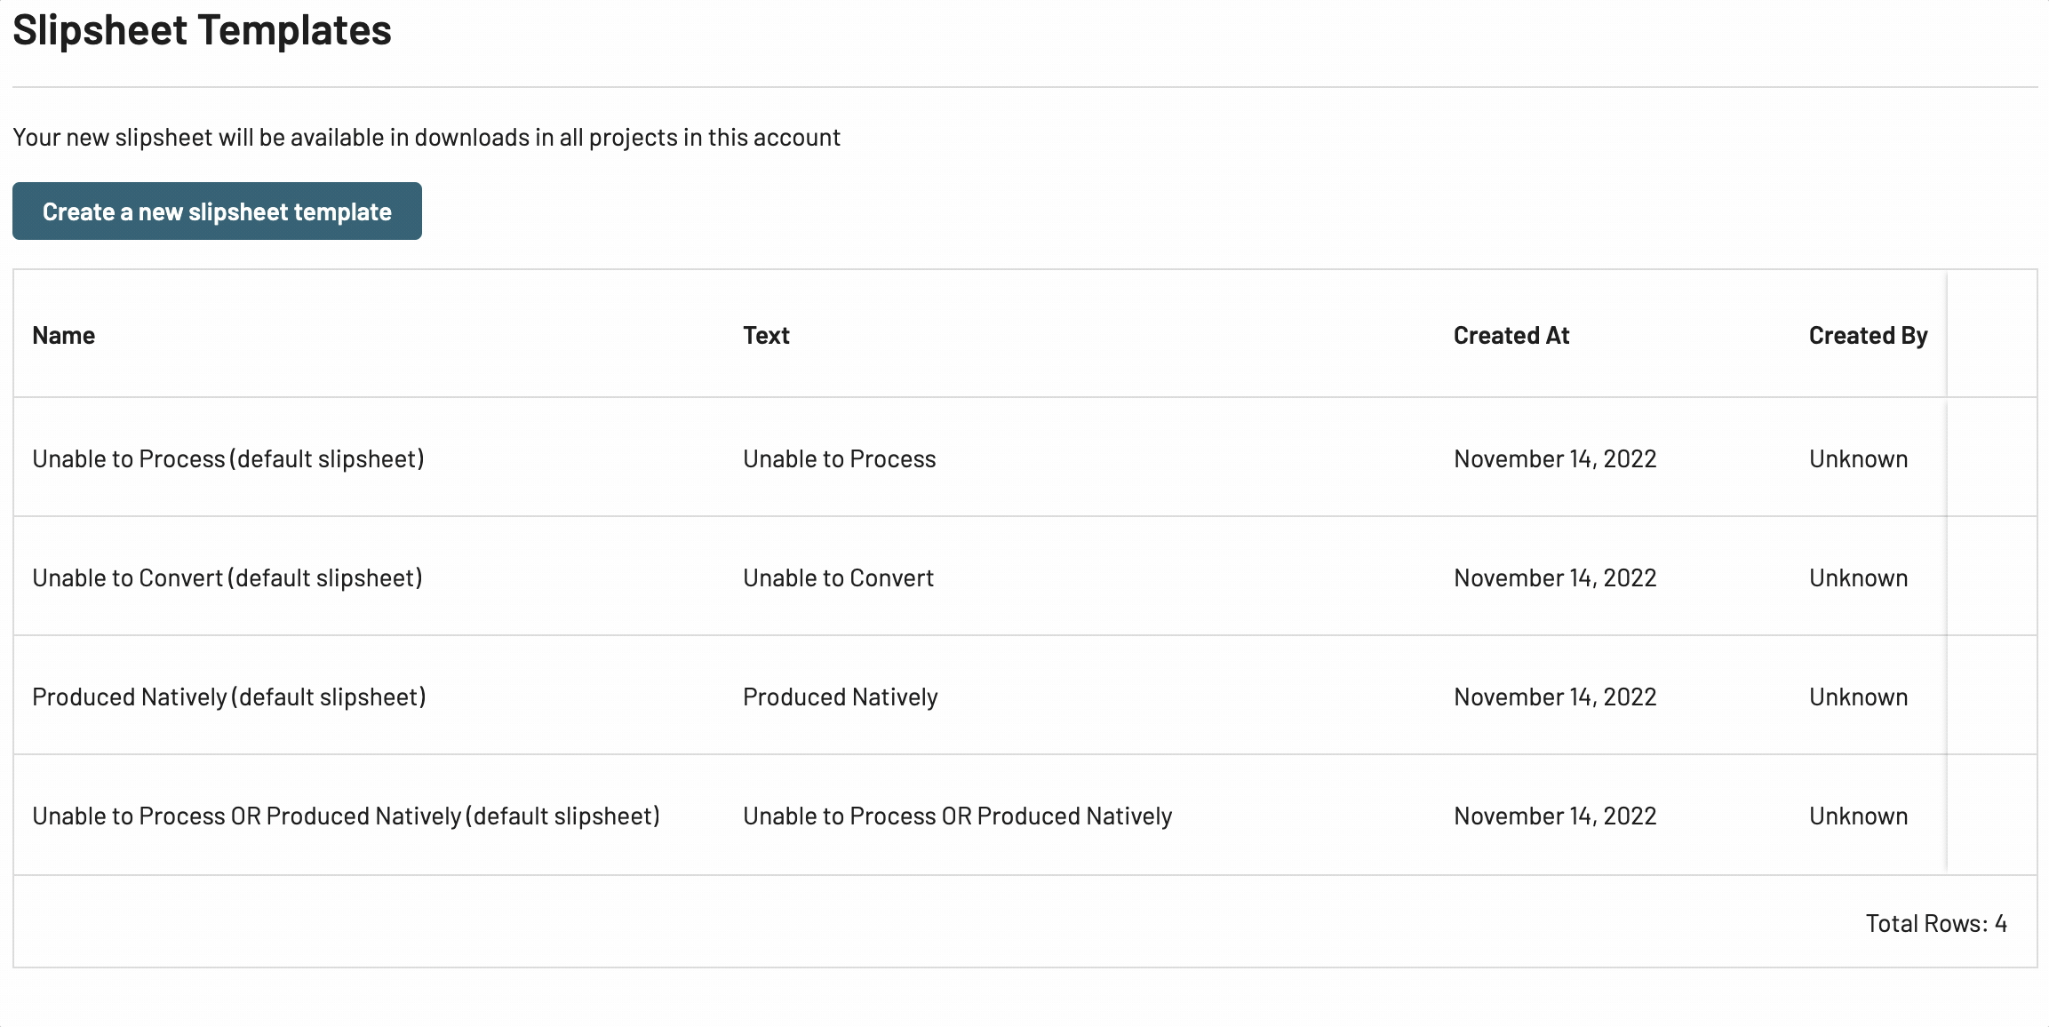Click the Slipsheet Templates page heading
The height and width of the screenshot is (1027, 2049).
click(x=202, y=30)
